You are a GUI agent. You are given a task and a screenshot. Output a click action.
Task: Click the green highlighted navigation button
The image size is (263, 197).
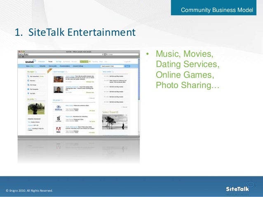tap(84, 62)
